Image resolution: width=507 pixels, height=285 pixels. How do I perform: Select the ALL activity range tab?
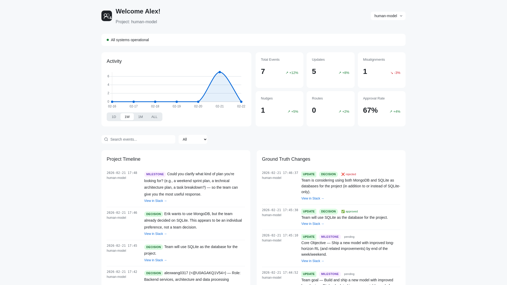(x=154, y=117)
